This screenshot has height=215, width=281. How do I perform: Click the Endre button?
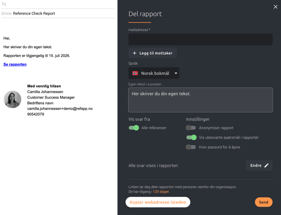(x=259, y=165)
